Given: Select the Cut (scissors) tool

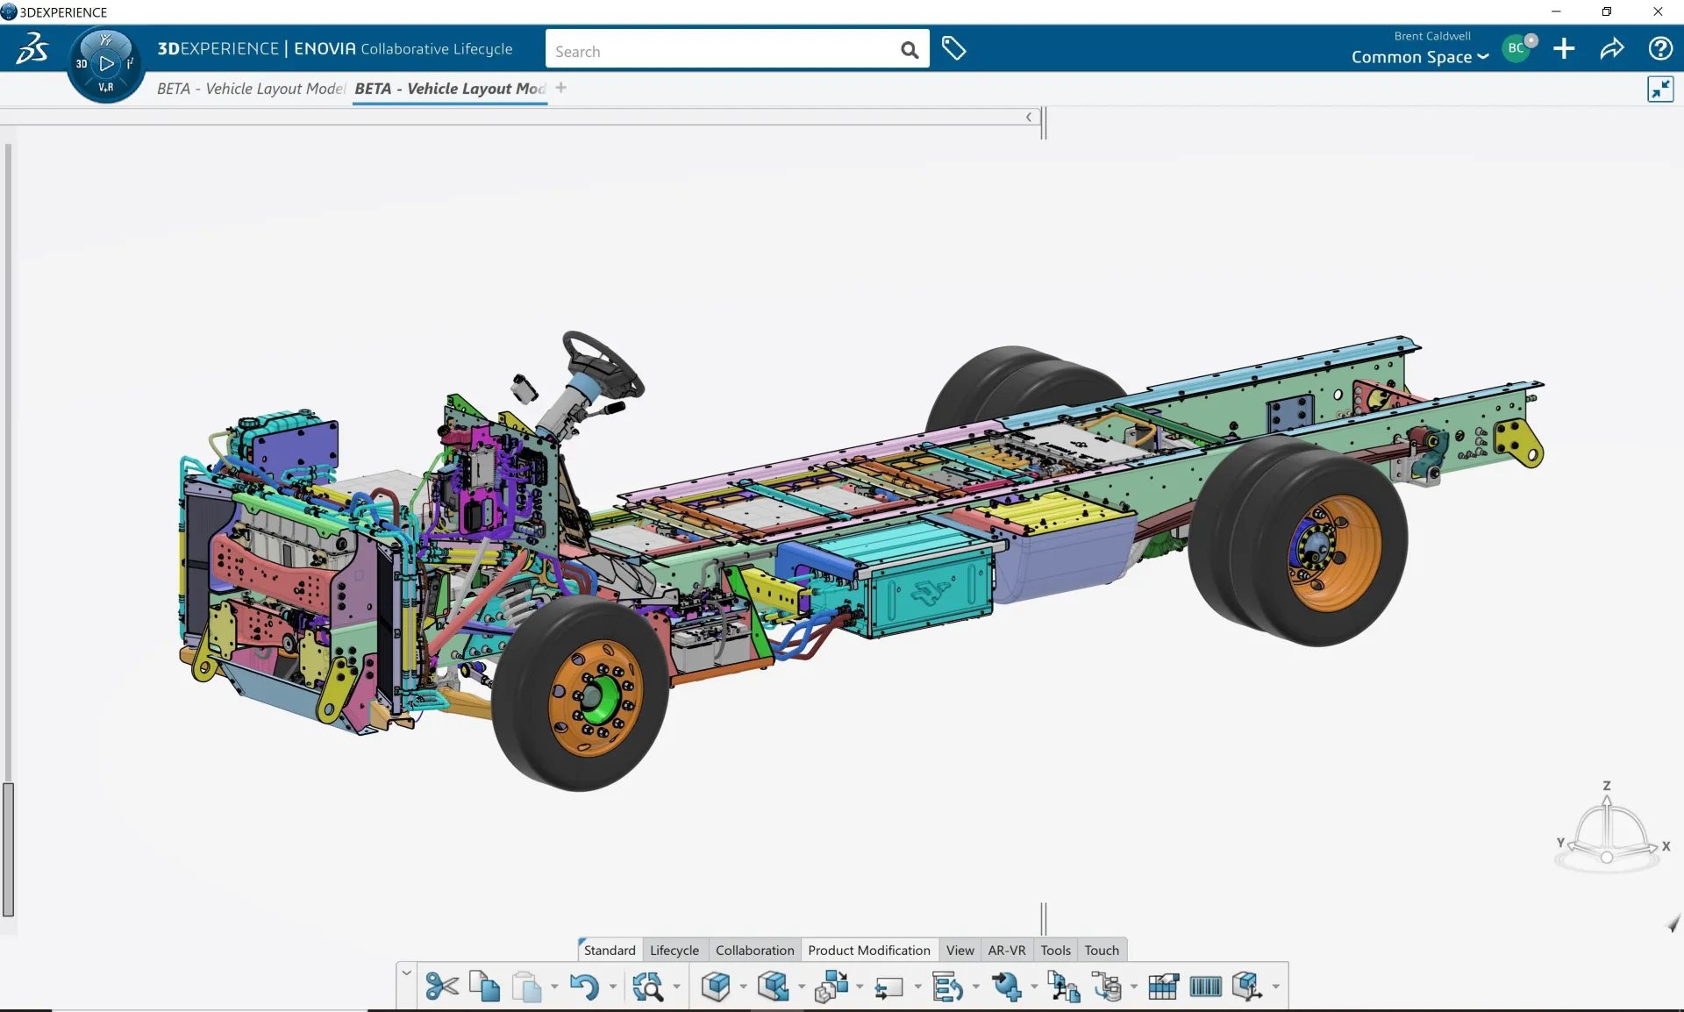Looking at the screenshot, I should pos(441,986).
